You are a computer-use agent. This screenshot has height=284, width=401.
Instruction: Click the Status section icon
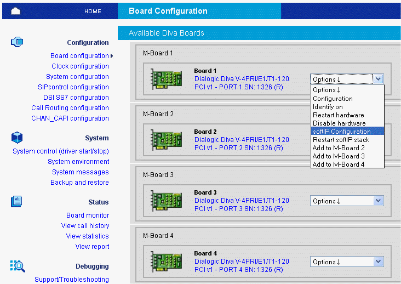point(17,202)
